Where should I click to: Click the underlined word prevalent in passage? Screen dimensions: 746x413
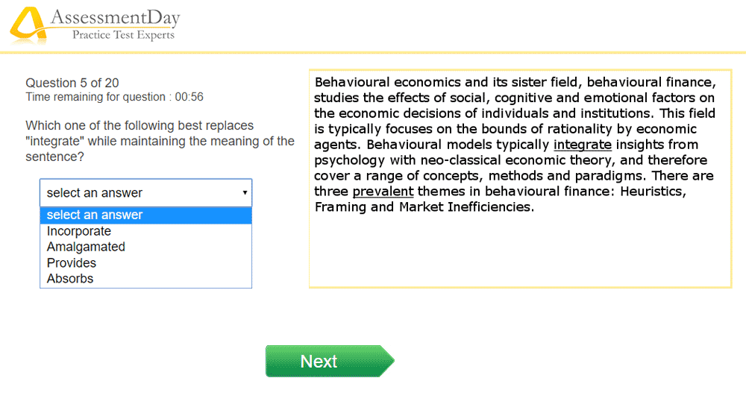tap(383, 192)
